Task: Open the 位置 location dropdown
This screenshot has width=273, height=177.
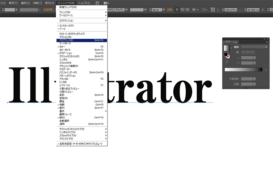Action: (254, 84)
